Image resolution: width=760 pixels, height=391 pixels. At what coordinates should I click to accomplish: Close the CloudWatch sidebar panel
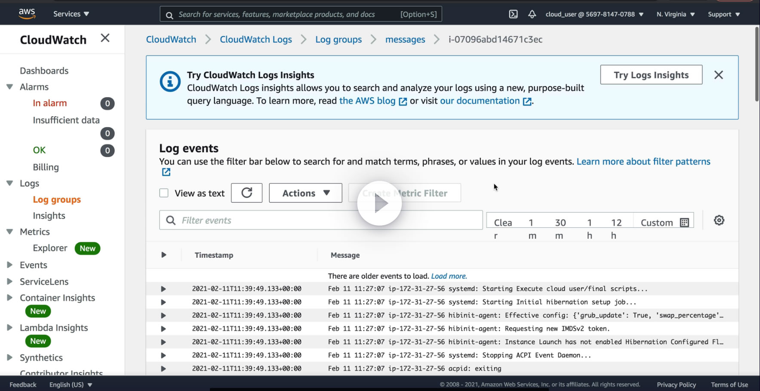105,38
